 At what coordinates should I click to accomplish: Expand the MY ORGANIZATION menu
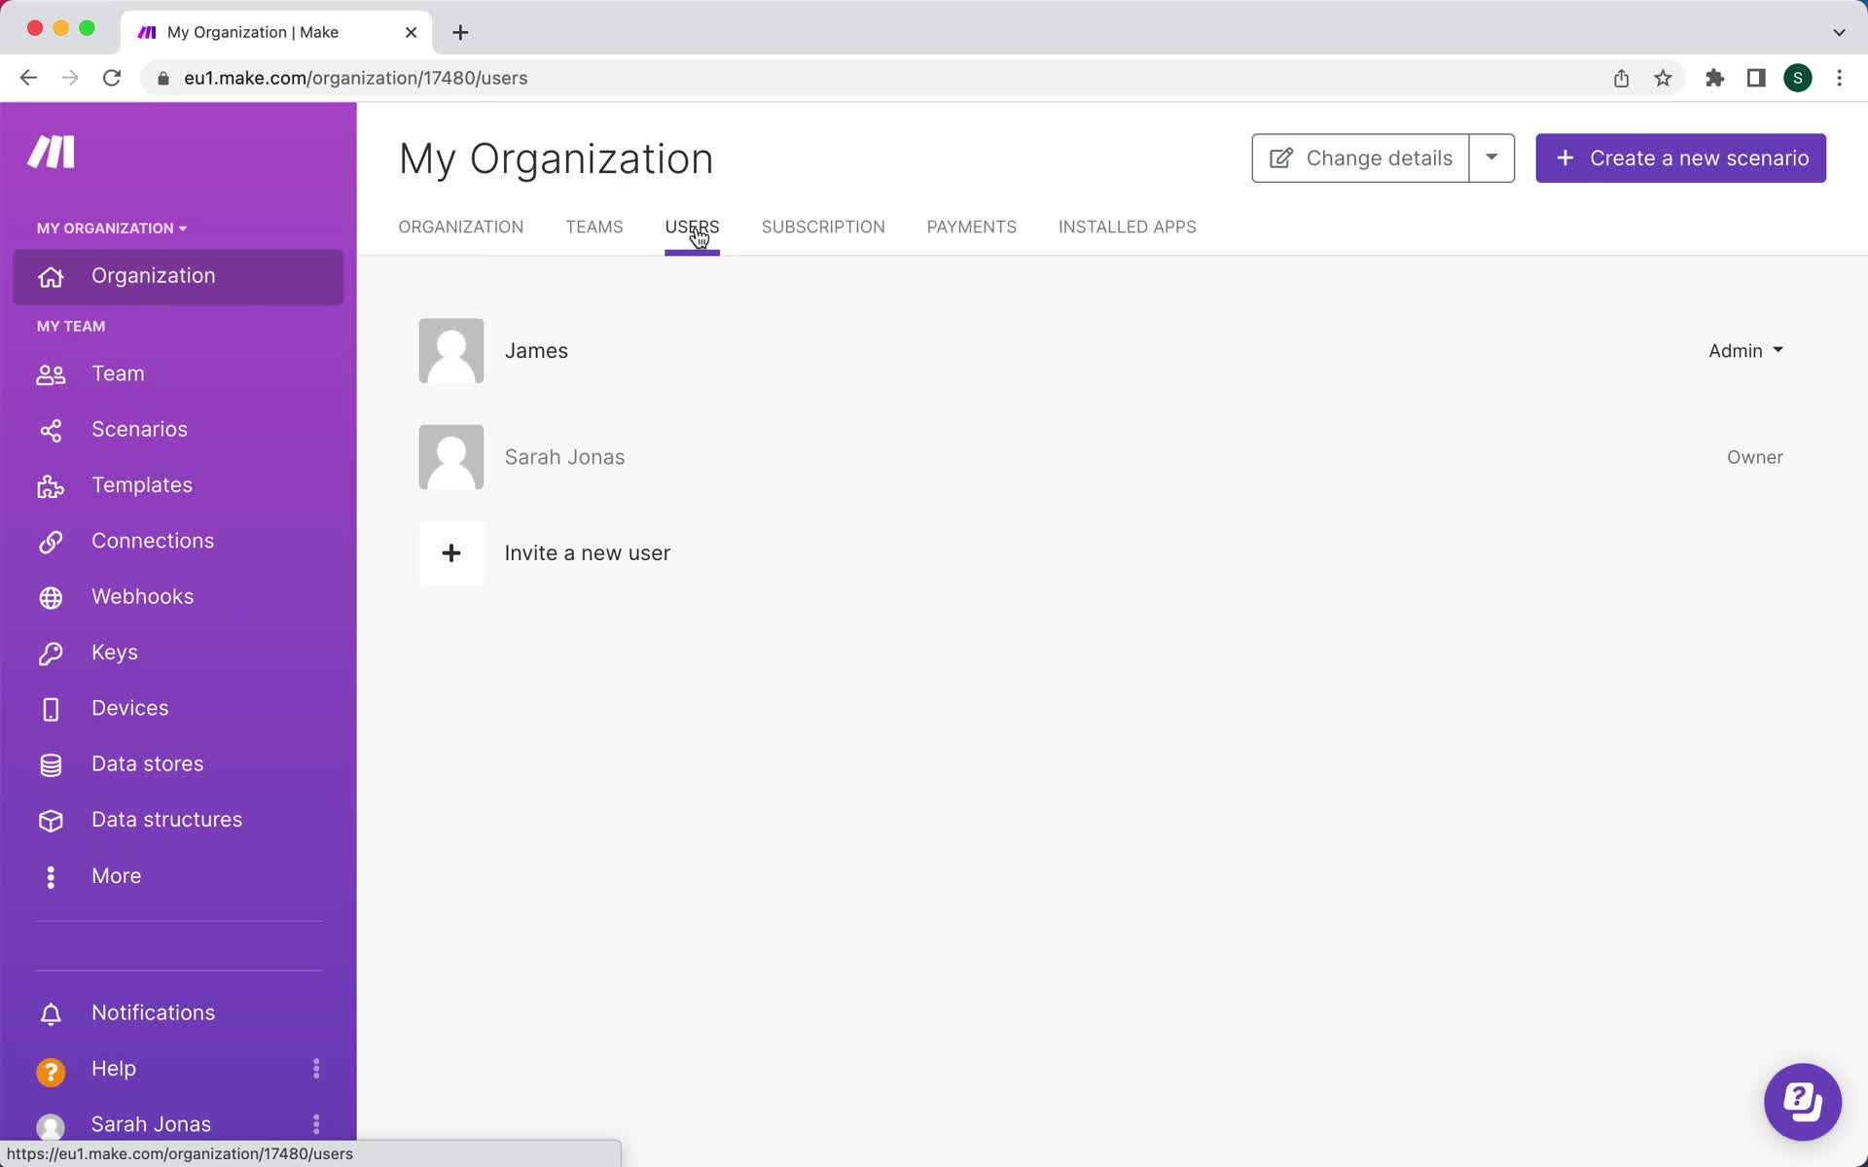click(x=112, y=228)
